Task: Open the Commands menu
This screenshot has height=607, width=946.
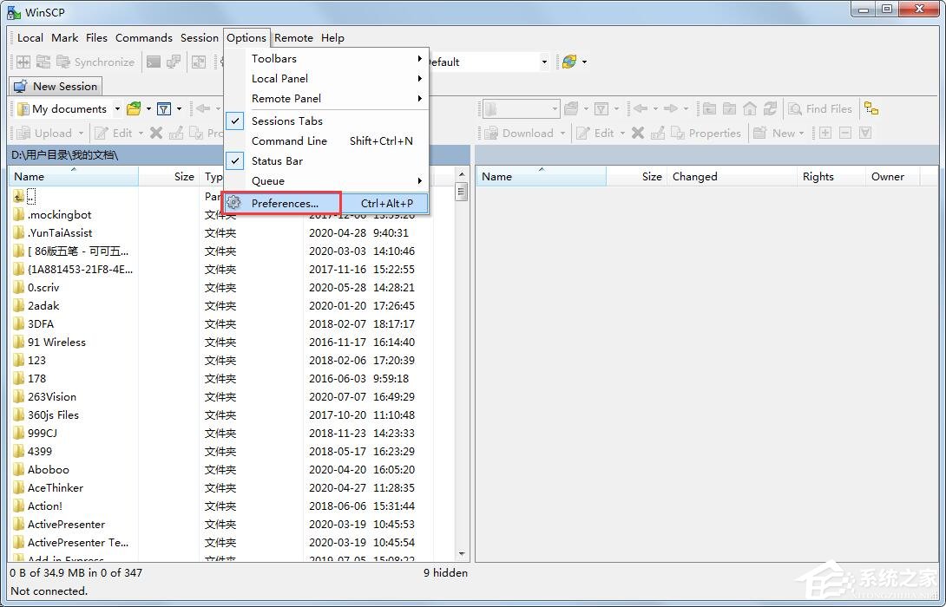Action: tap(143, 37)
